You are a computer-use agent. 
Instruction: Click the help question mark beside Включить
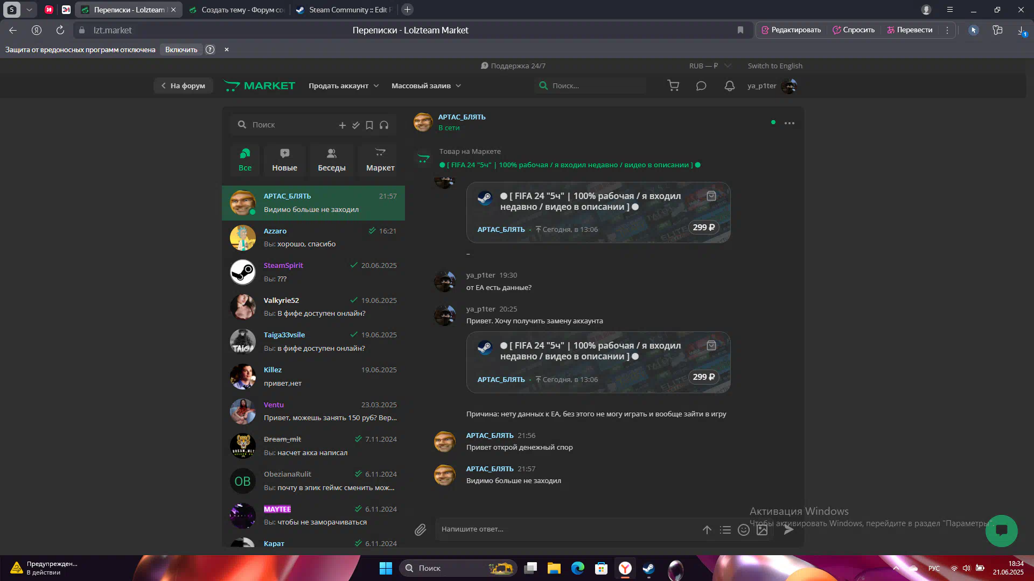click(210, 49)
